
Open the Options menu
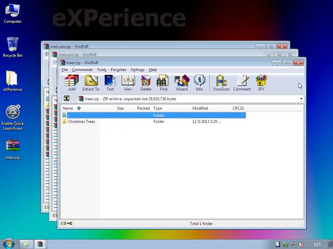(x=138, y=70)
